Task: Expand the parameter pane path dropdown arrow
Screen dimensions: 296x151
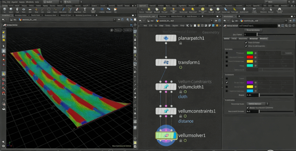Action: (x=286, y=21)
